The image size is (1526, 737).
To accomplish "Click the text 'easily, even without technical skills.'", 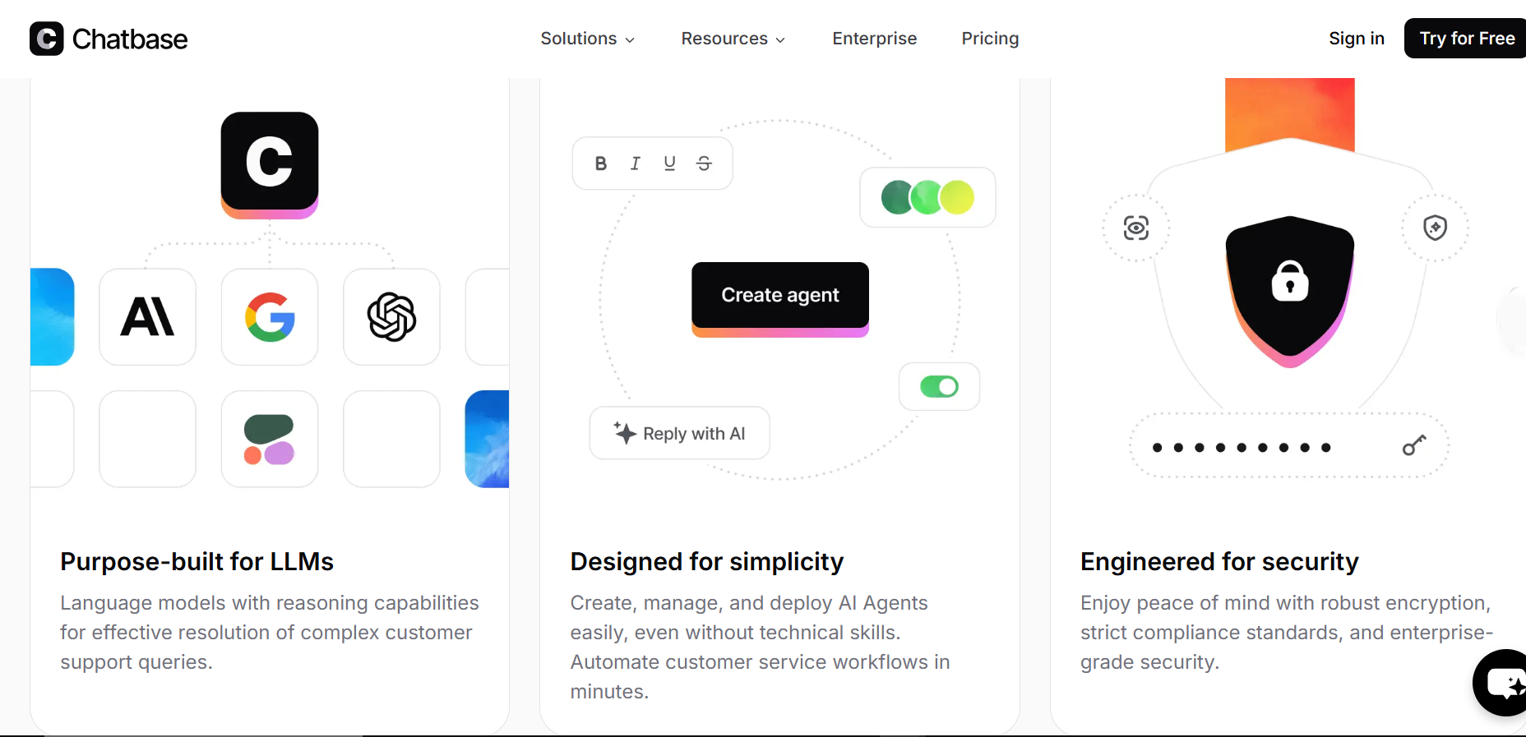I will coord(736,633).
